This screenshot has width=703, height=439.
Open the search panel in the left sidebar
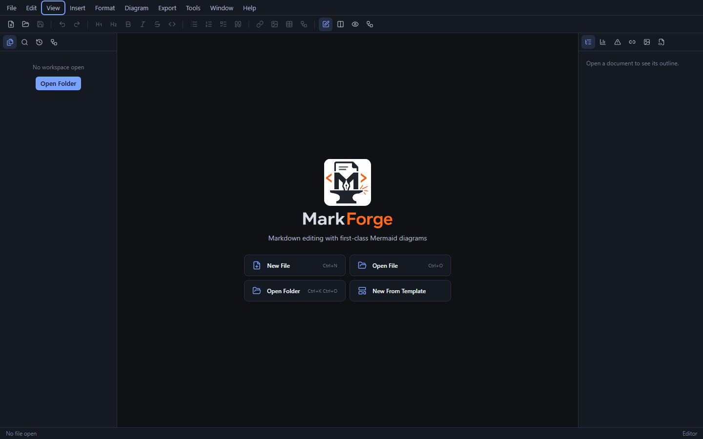[x=24, y=42]
